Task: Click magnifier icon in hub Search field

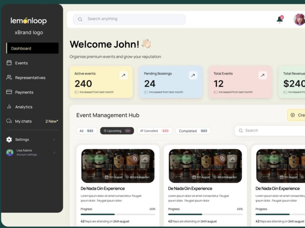Action: click(241, 131)
